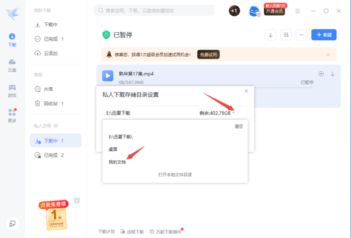Click the device switch icon at sidebar bottom
The width and height of the screenshot is (351, 238).
(12, 223)
